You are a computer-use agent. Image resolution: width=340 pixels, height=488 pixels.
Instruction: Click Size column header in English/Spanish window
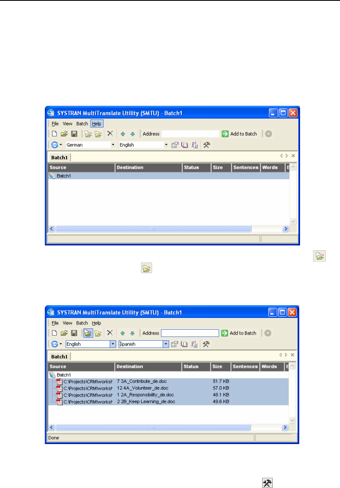221,367
